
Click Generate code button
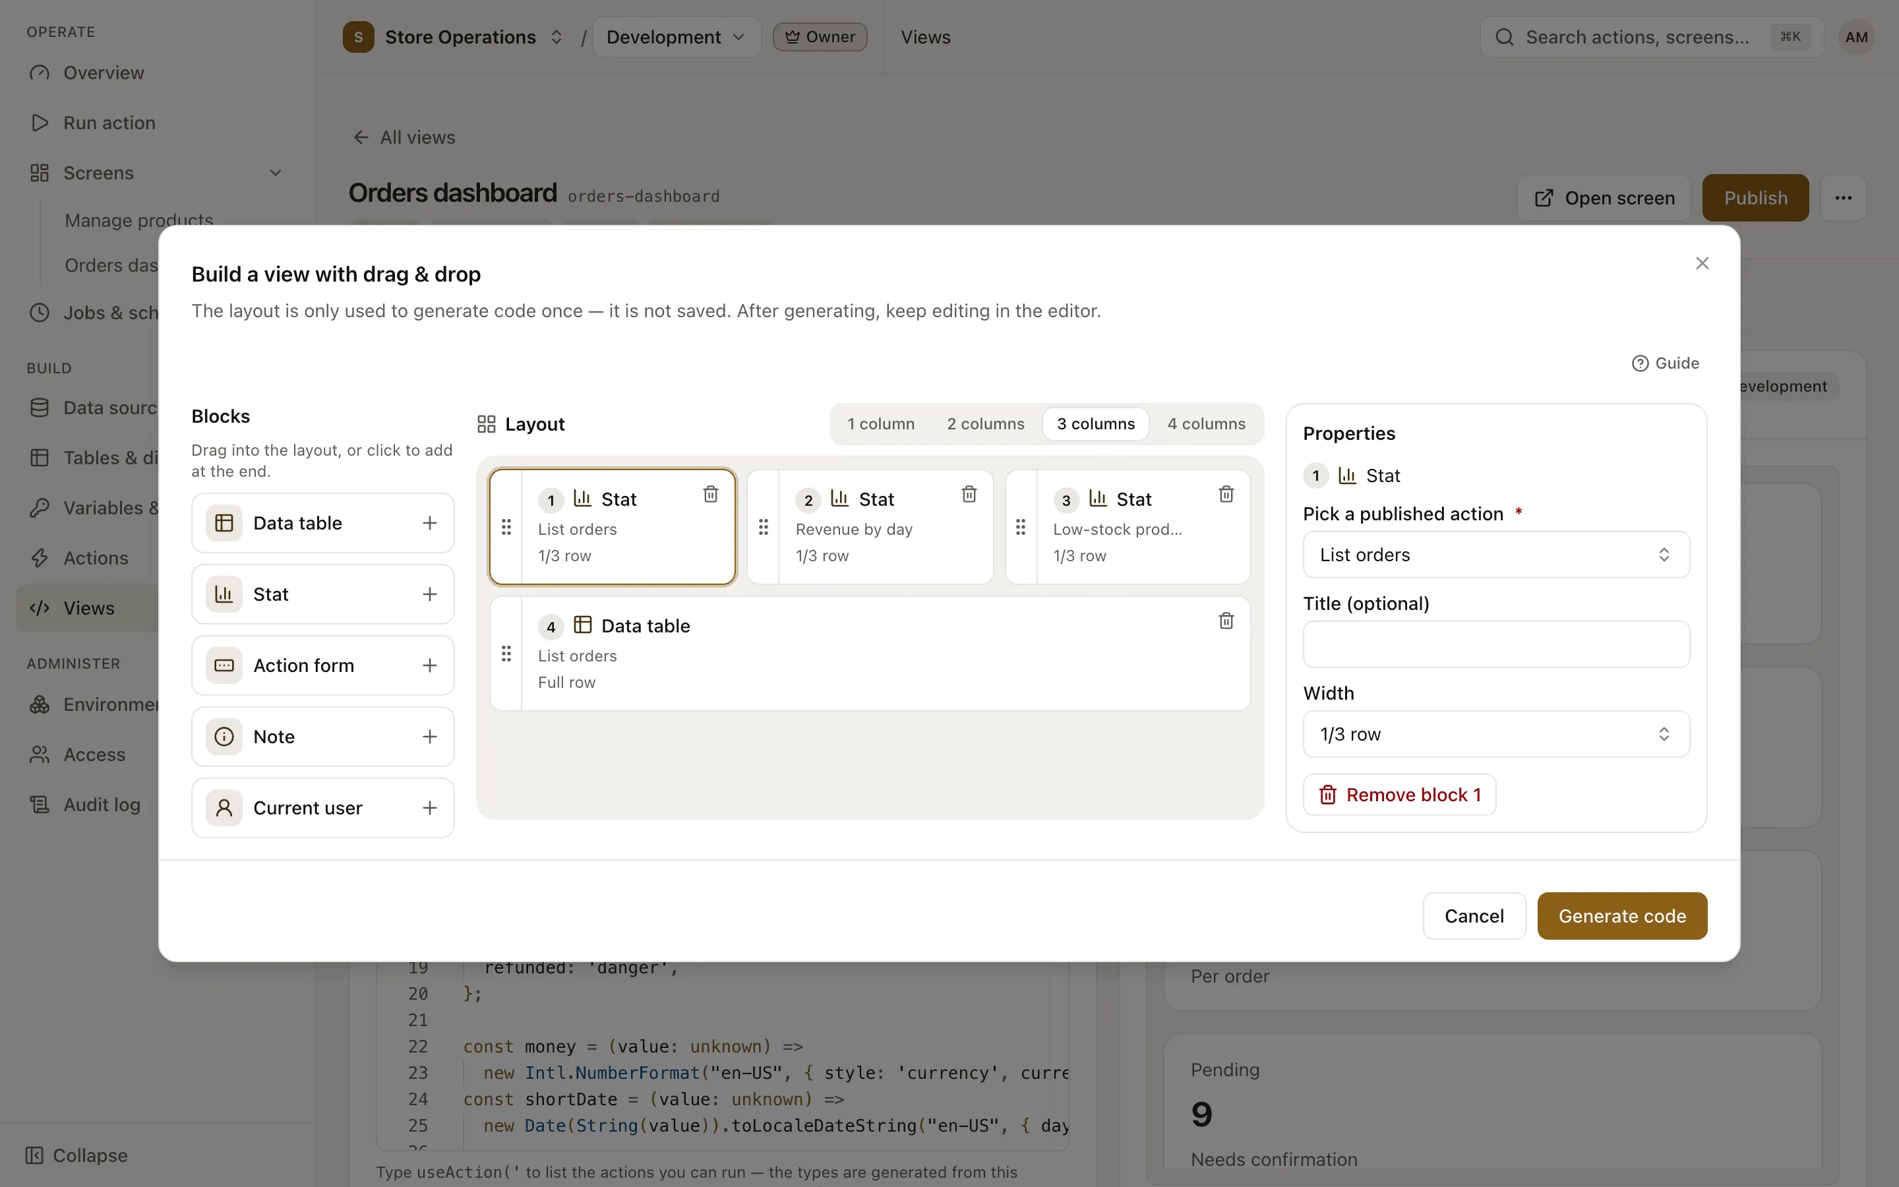1622,916
